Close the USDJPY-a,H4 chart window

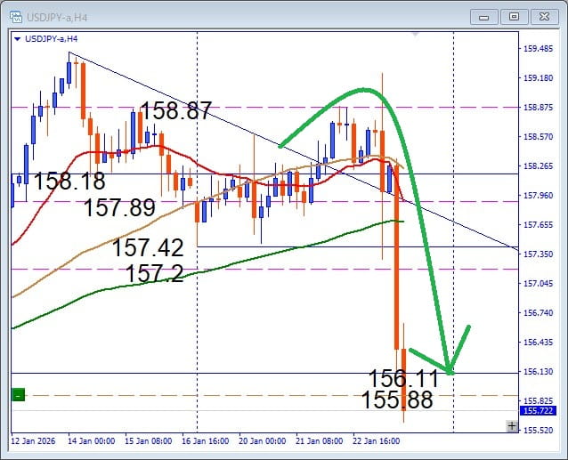coord(544,17)
